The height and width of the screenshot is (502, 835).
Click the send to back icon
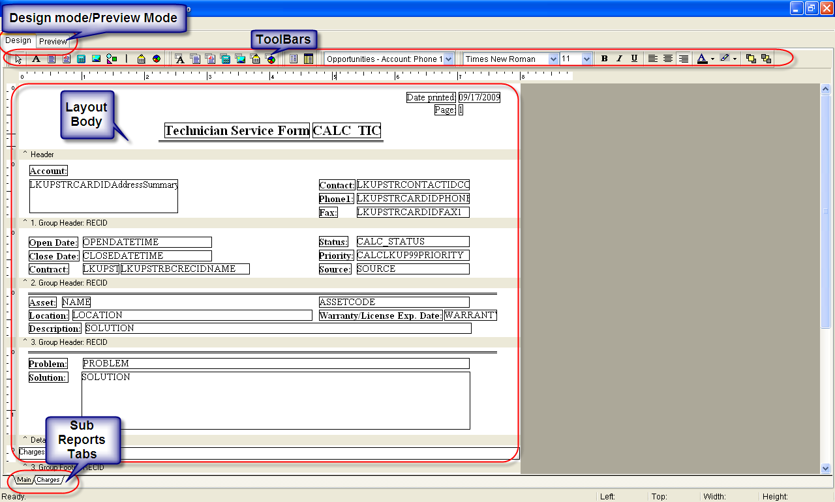pyautogui.click(x=766, y=59)
